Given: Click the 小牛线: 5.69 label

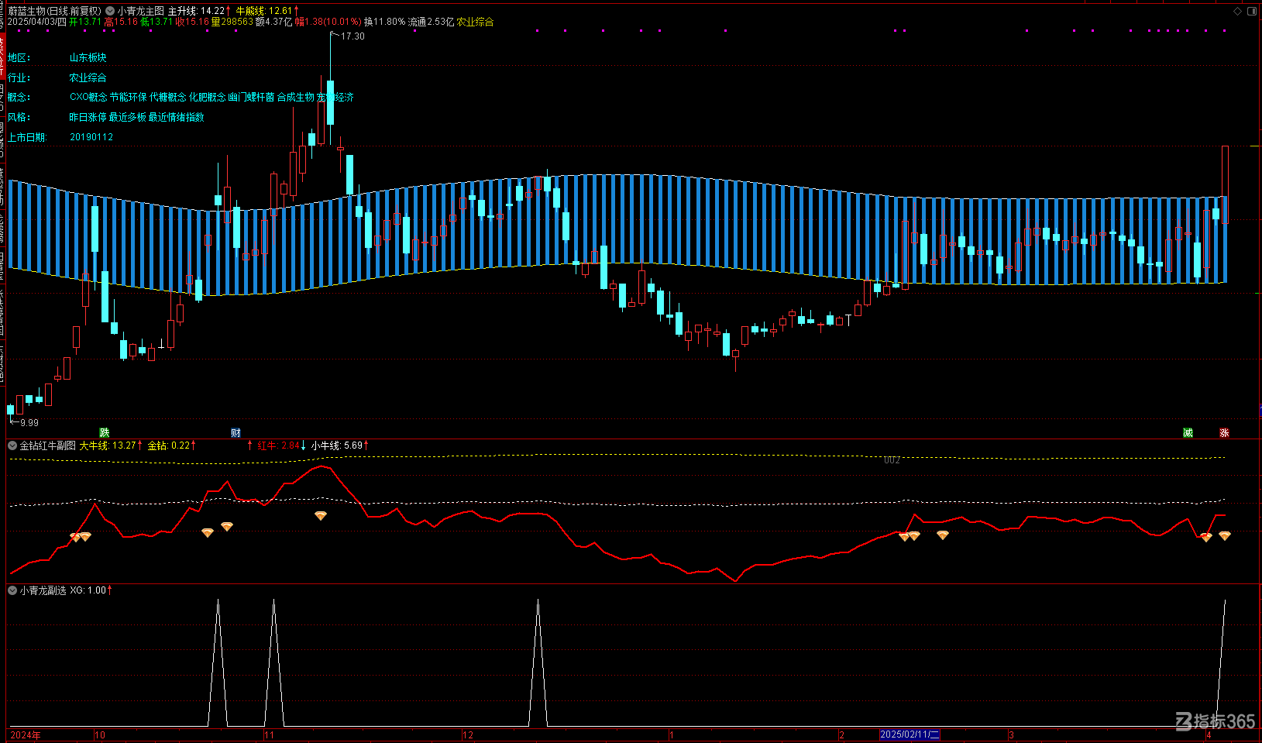Looking at the screenshot, I should pyautogui.click(x=337, y=445).
